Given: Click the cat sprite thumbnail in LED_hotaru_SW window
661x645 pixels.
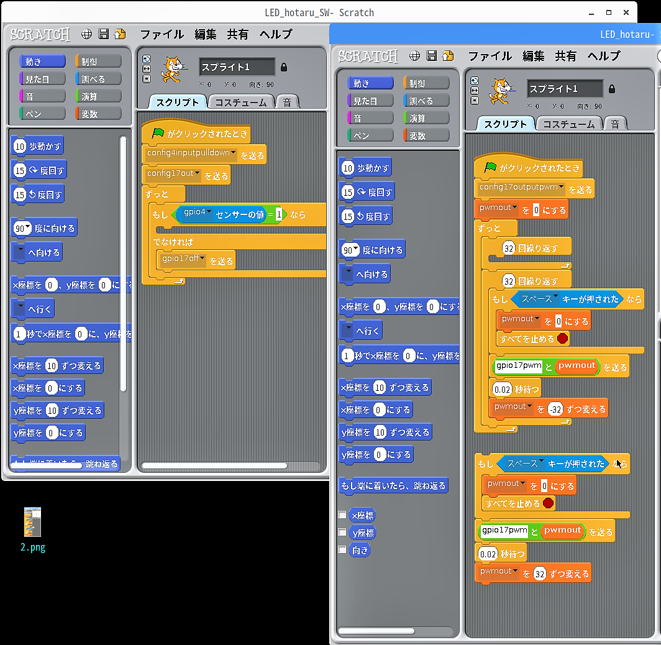Looking at the screenshot, I should tap(173, 70).
